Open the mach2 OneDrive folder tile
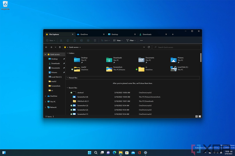Image resolution: width=235 pixels, height=156 pixels. coord(80,69)
